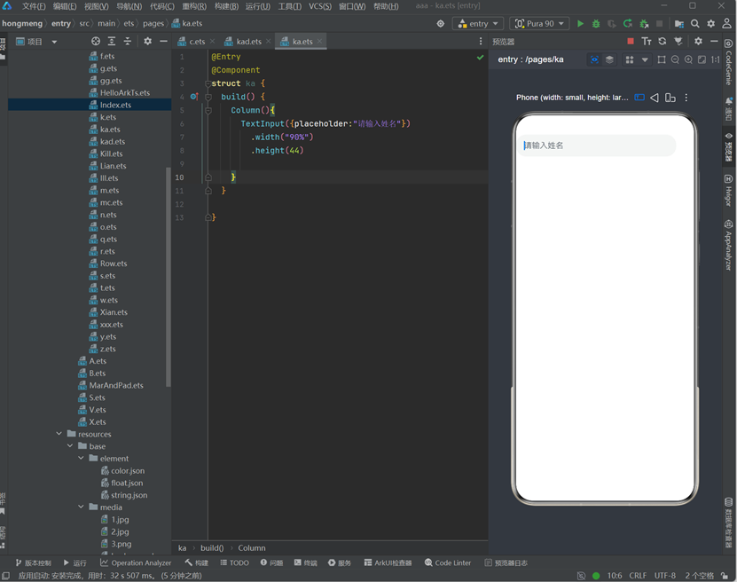Open more options in preview device bar
Image resolution: width=737 pixels, height=582 pixels.
tap(686, 98)
